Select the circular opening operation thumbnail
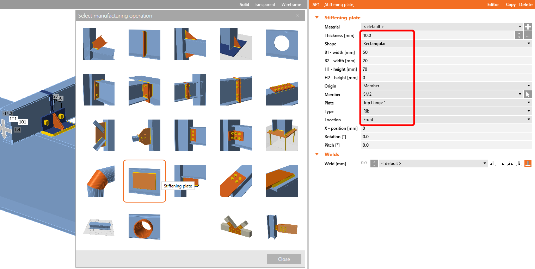Viewport: 535px width, 269px height. 282,44
